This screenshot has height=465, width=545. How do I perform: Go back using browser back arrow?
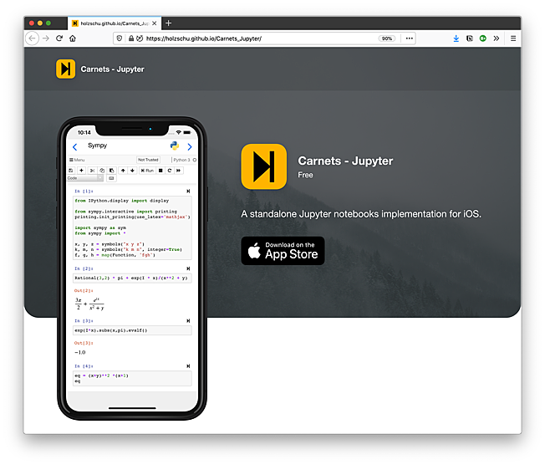[32, 38]
